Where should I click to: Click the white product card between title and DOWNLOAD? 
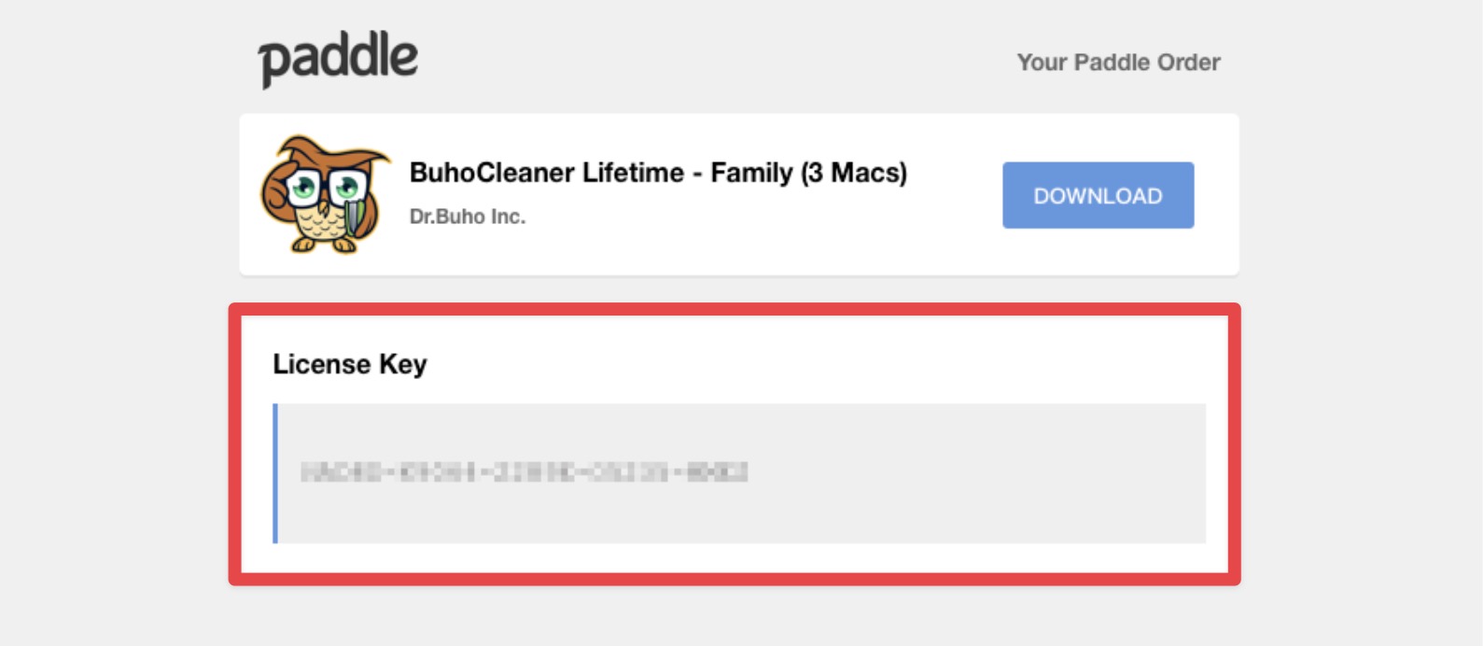pyautogui.click(x=952, y=195)
